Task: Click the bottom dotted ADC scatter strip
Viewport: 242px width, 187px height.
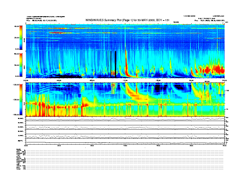Action: click(125, 136)
